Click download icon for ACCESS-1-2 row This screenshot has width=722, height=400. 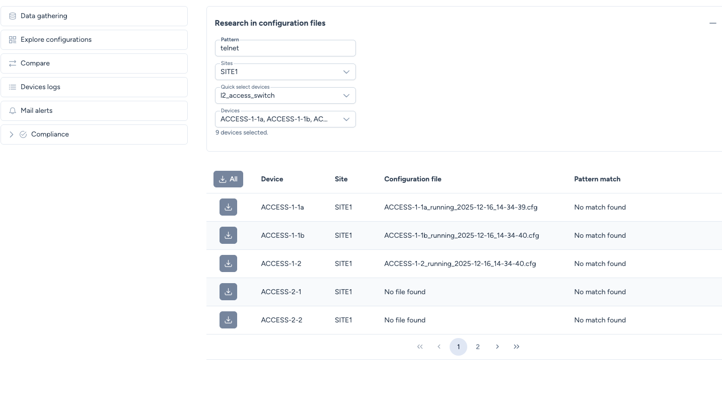click(x=228, y=263)
